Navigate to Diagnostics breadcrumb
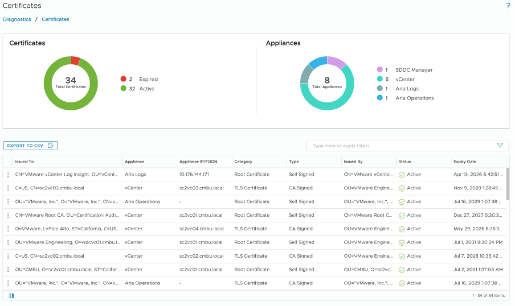This screenshot has width=515, height=306. tap(17, 19)
